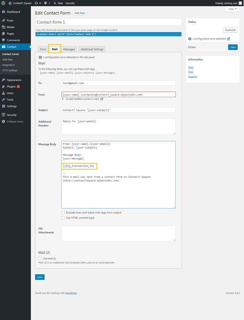
Task: Click inside the Message Body textarea
Action: (x=118, y=175)
